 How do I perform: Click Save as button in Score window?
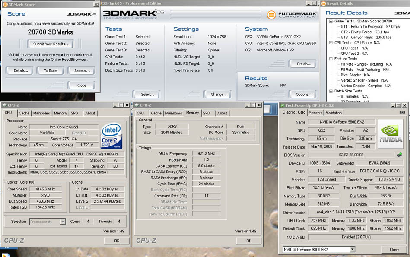(x=82, y=70)
